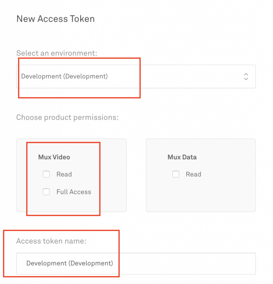The image size is (273, 284).
Task: Click the 'Choose product permissions:' label
Action: pos(67,117)
